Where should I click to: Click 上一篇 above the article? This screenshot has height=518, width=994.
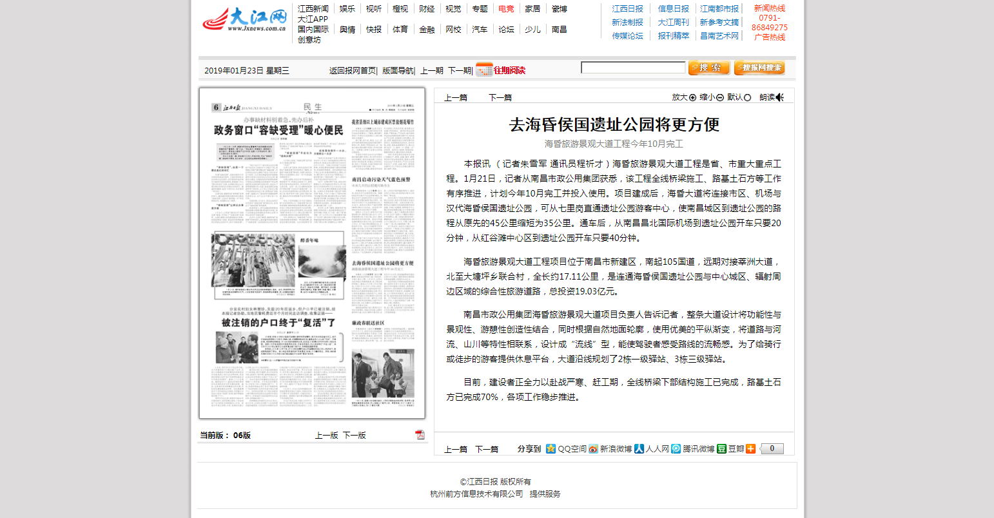tap(456, 98)
